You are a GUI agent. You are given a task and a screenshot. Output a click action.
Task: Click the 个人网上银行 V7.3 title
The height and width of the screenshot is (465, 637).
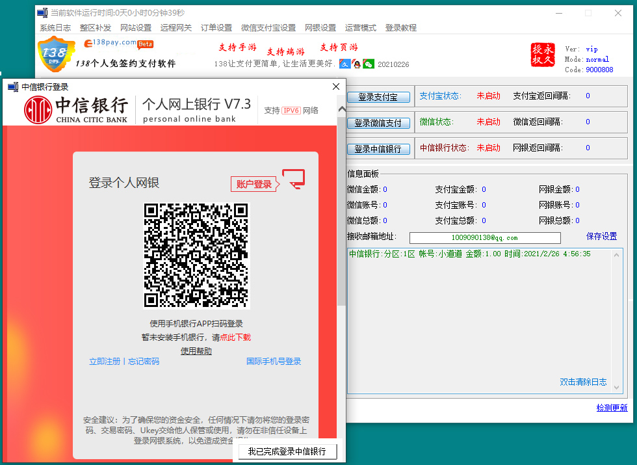point(196,105)
